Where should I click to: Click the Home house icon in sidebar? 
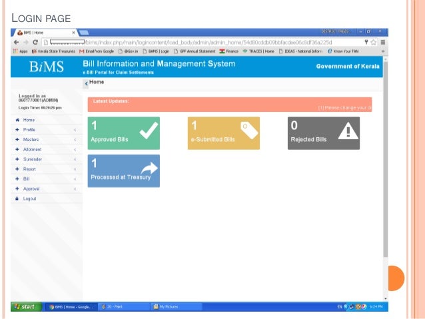pos(17,120)
